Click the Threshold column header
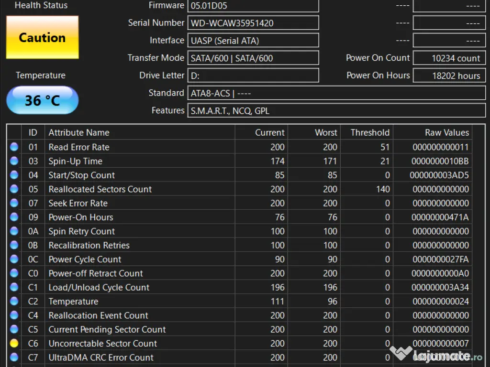The height and width of the screenshot is (367, 490). [x=369, y=133]
